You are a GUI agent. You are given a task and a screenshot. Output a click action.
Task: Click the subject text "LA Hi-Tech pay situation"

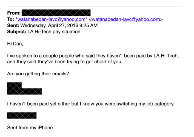[x=54, y=32]
